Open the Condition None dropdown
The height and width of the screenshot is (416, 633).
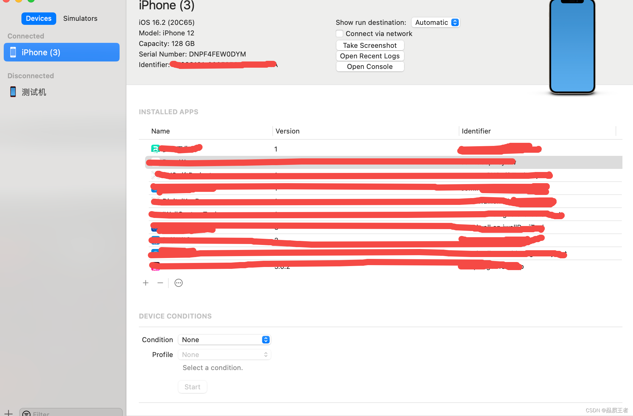tap(224, 340)
